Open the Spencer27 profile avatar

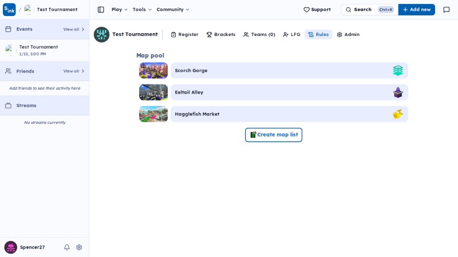point(10,247)
